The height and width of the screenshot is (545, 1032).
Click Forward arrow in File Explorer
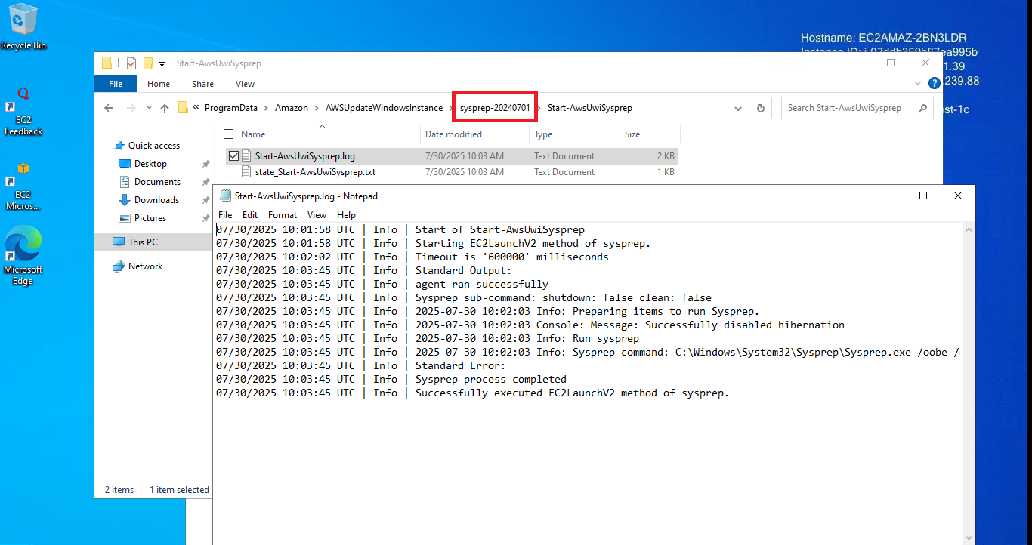point(130,108)
